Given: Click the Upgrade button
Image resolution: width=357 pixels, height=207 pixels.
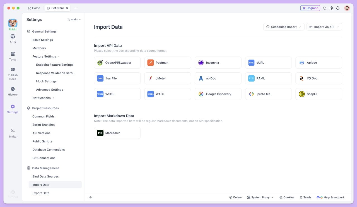Looking at the screenshot, I should (x=310, y=8).
